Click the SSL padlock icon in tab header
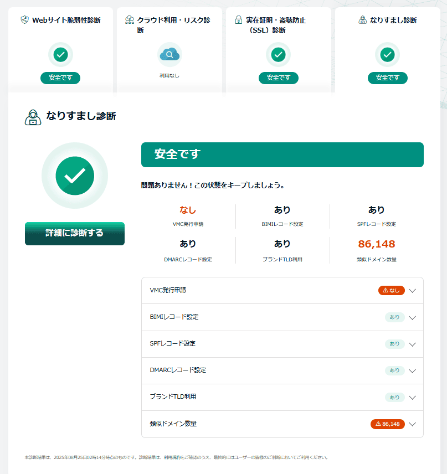This screenshot has width=447, height=474. (x=239, y=20)
